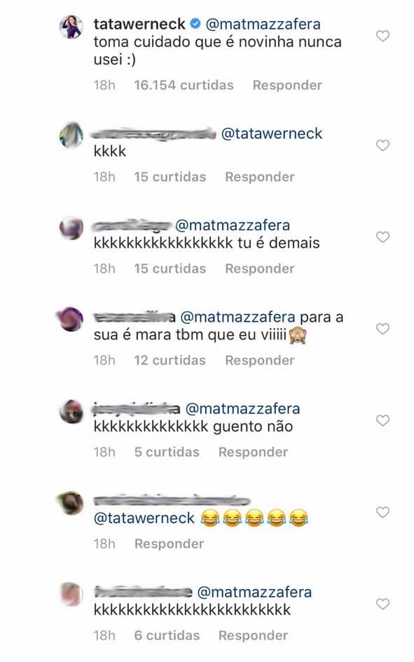Open @tatawerneck mention before laughing emojis
Screen dimensions: 414x662
coord(144,518)
